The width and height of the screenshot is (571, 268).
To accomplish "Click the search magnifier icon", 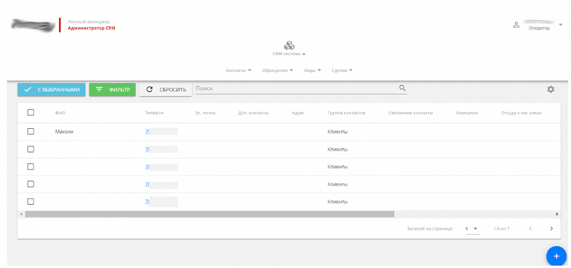I will [403, 88].
